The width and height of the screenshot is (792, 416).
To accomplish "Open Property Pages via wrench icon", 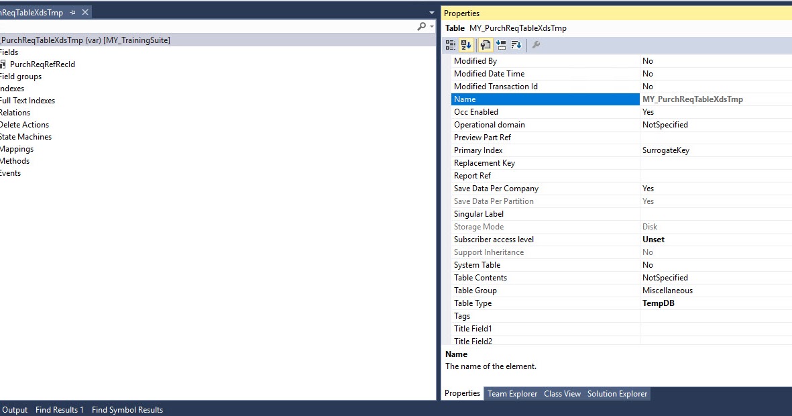I will point(534,44).
